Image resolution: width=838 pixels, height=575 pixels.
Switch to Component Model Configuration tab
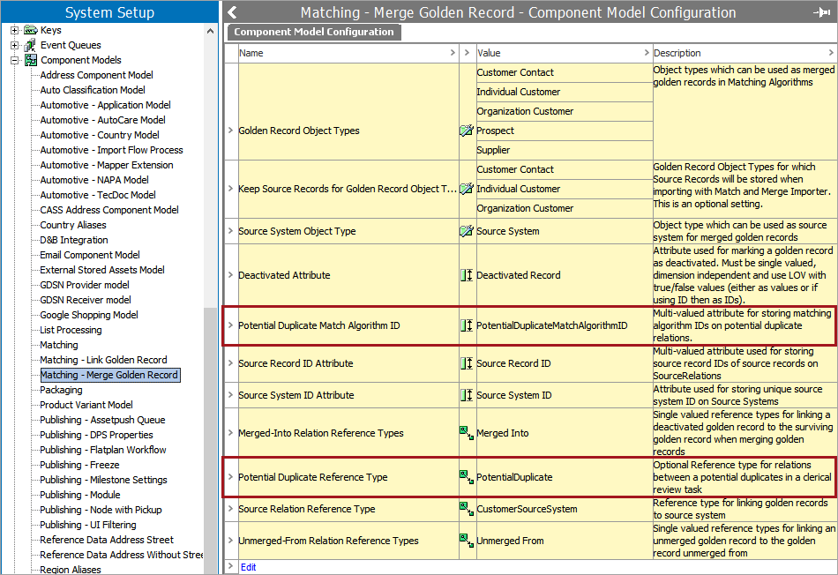point(314,32)
